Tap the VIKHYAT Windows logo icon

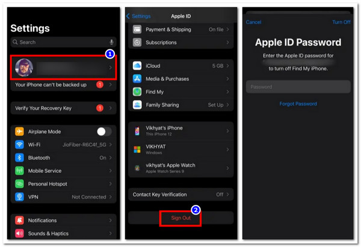pyautogui.click(x=137, y=149)
